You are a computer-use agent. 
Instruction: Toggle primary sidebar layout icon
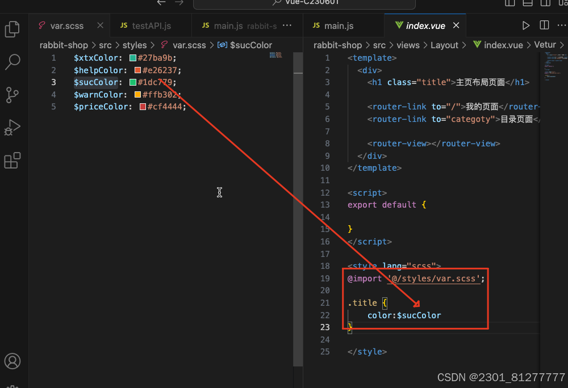pyautogui.click(x=509, y=3)
